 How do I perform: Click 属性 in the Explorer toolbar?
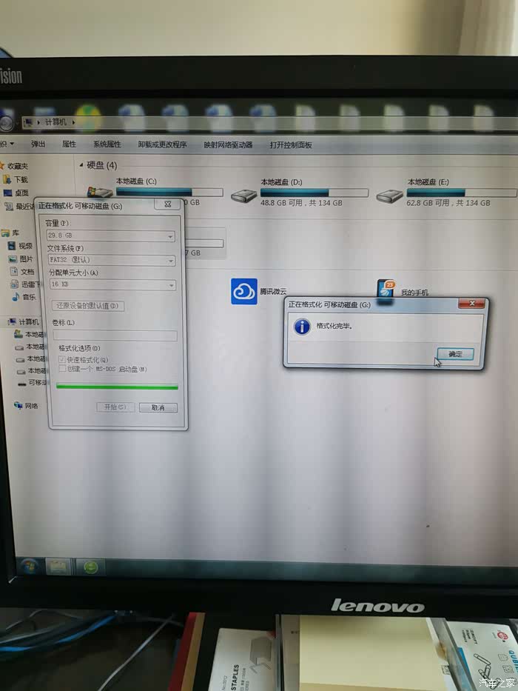click(x=69, y=144)
